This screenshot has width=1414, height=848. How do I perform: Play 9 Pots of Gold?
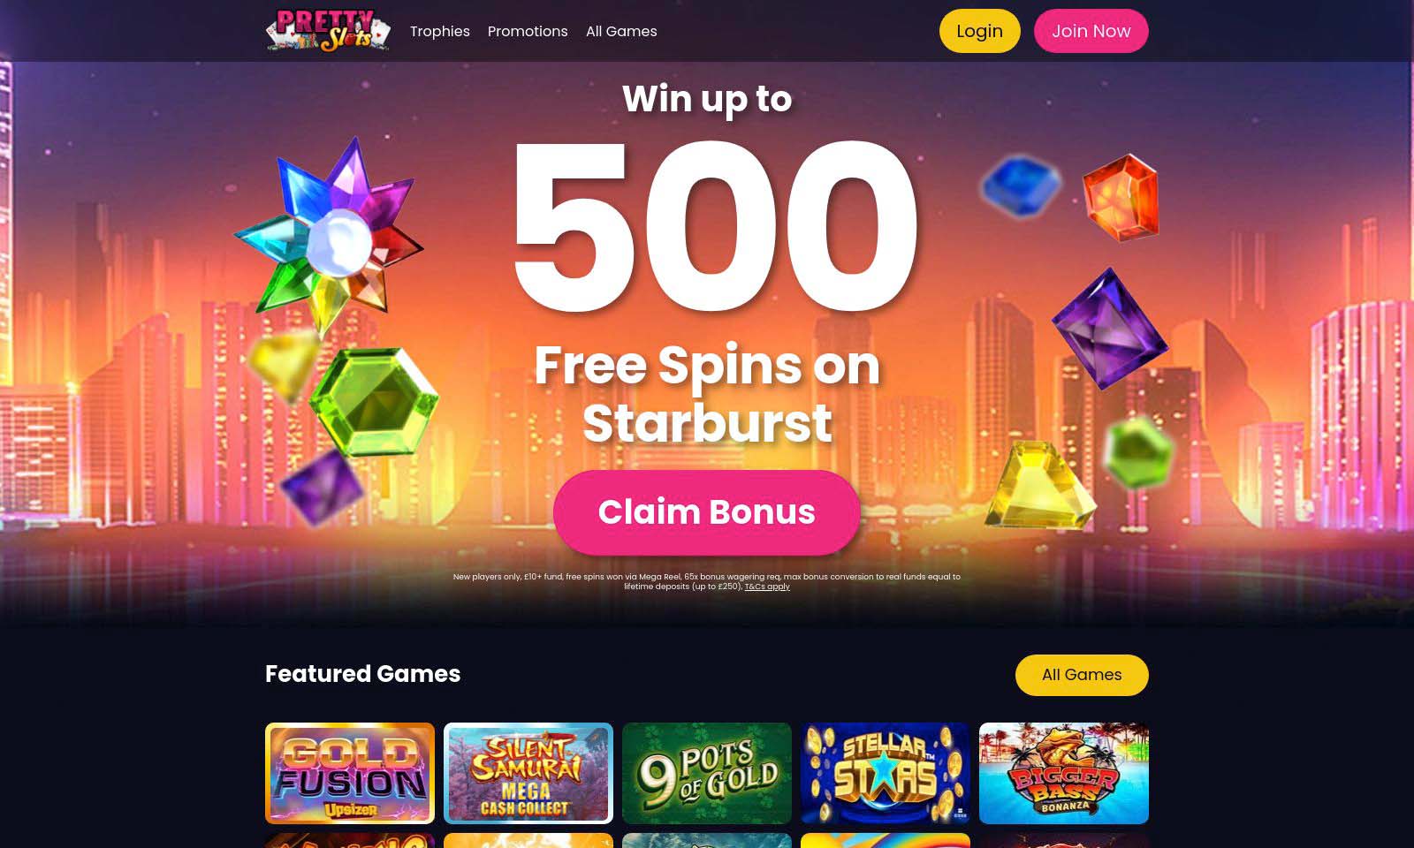[x=707, y=774]
